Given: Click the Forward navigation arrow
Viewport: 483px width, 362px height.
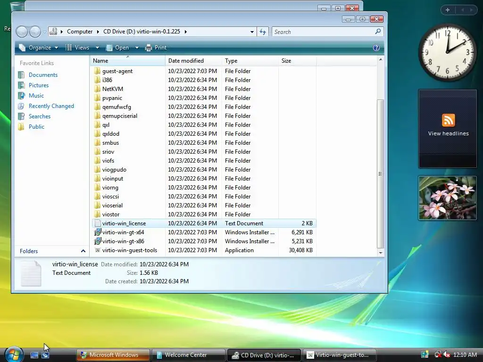Looking at the screenshot, I should (35, 32).
